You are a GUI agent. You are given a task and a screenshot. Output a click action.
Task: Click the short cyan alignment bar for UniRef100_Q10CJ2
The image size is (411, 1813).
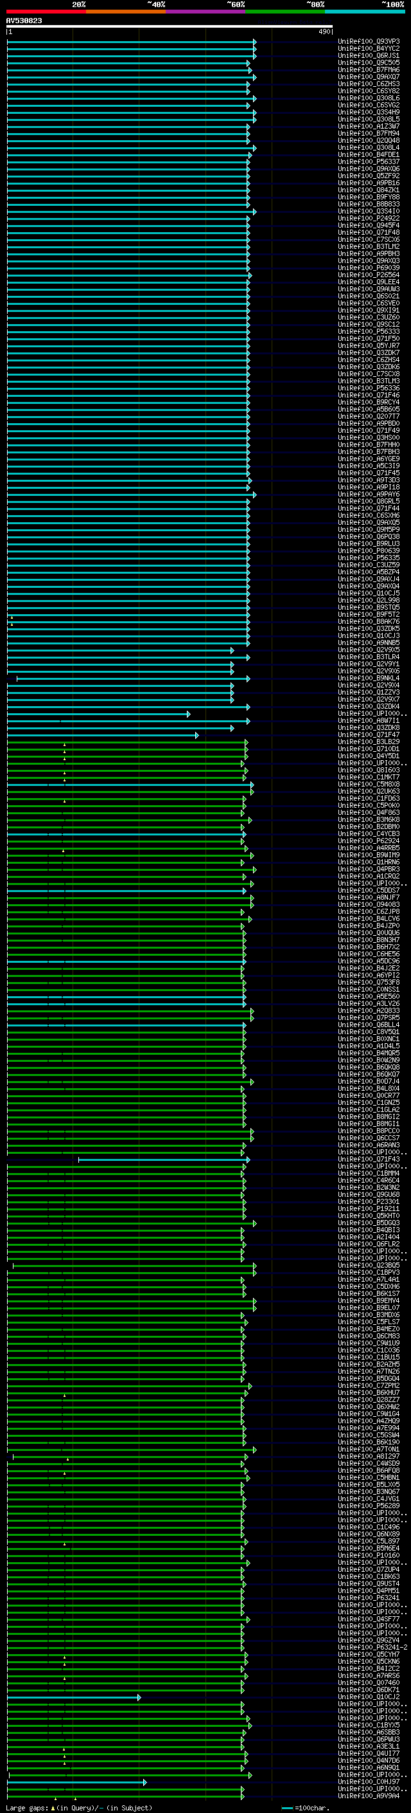click(x=74, y=1698)
